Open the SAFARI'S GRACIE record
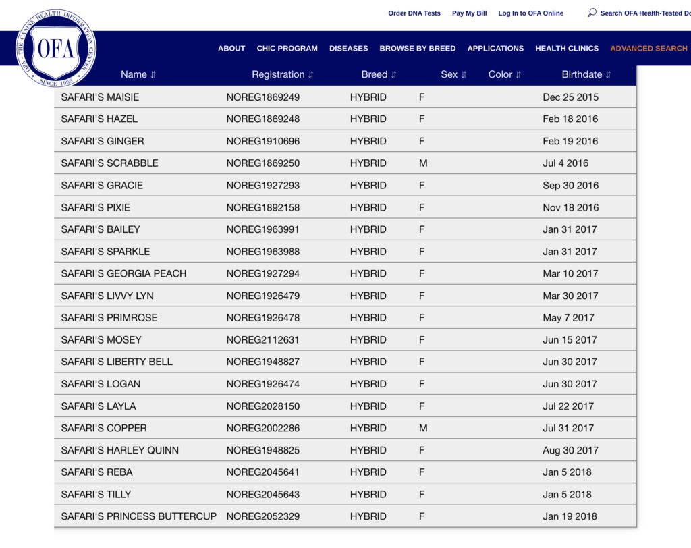 point(102,185)
